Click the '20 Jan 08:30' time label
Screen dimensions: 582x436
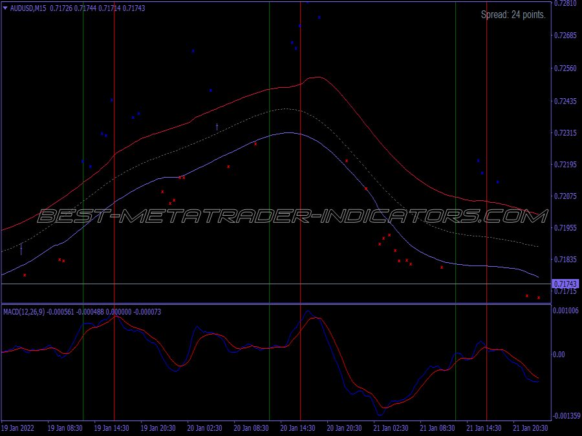pyautogui.click(x=252, y=428)
